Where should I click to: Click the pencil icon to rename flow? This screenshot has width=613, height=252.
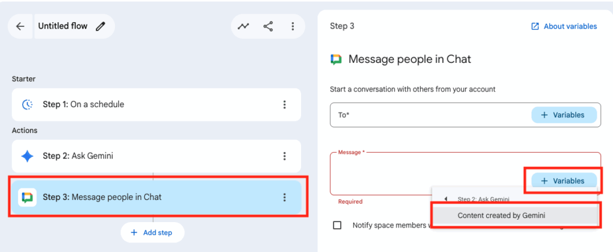(101, 26)
